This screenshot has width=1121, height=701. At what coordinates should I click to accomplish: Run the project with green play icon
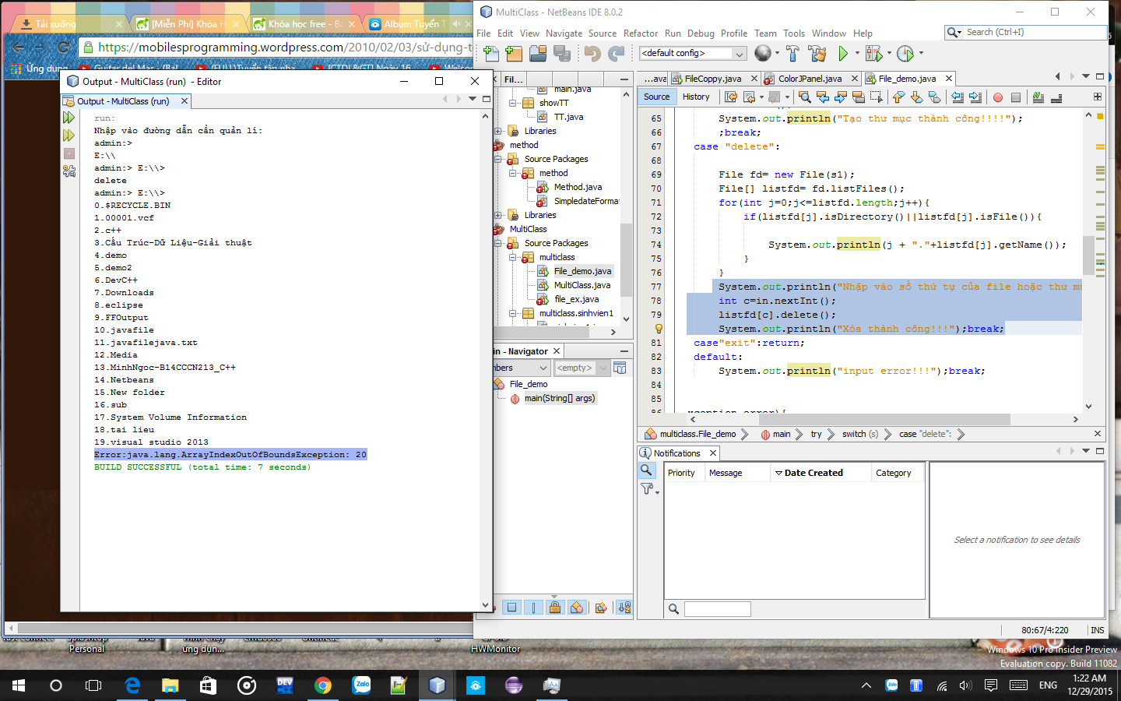click(x=843, y=53)
